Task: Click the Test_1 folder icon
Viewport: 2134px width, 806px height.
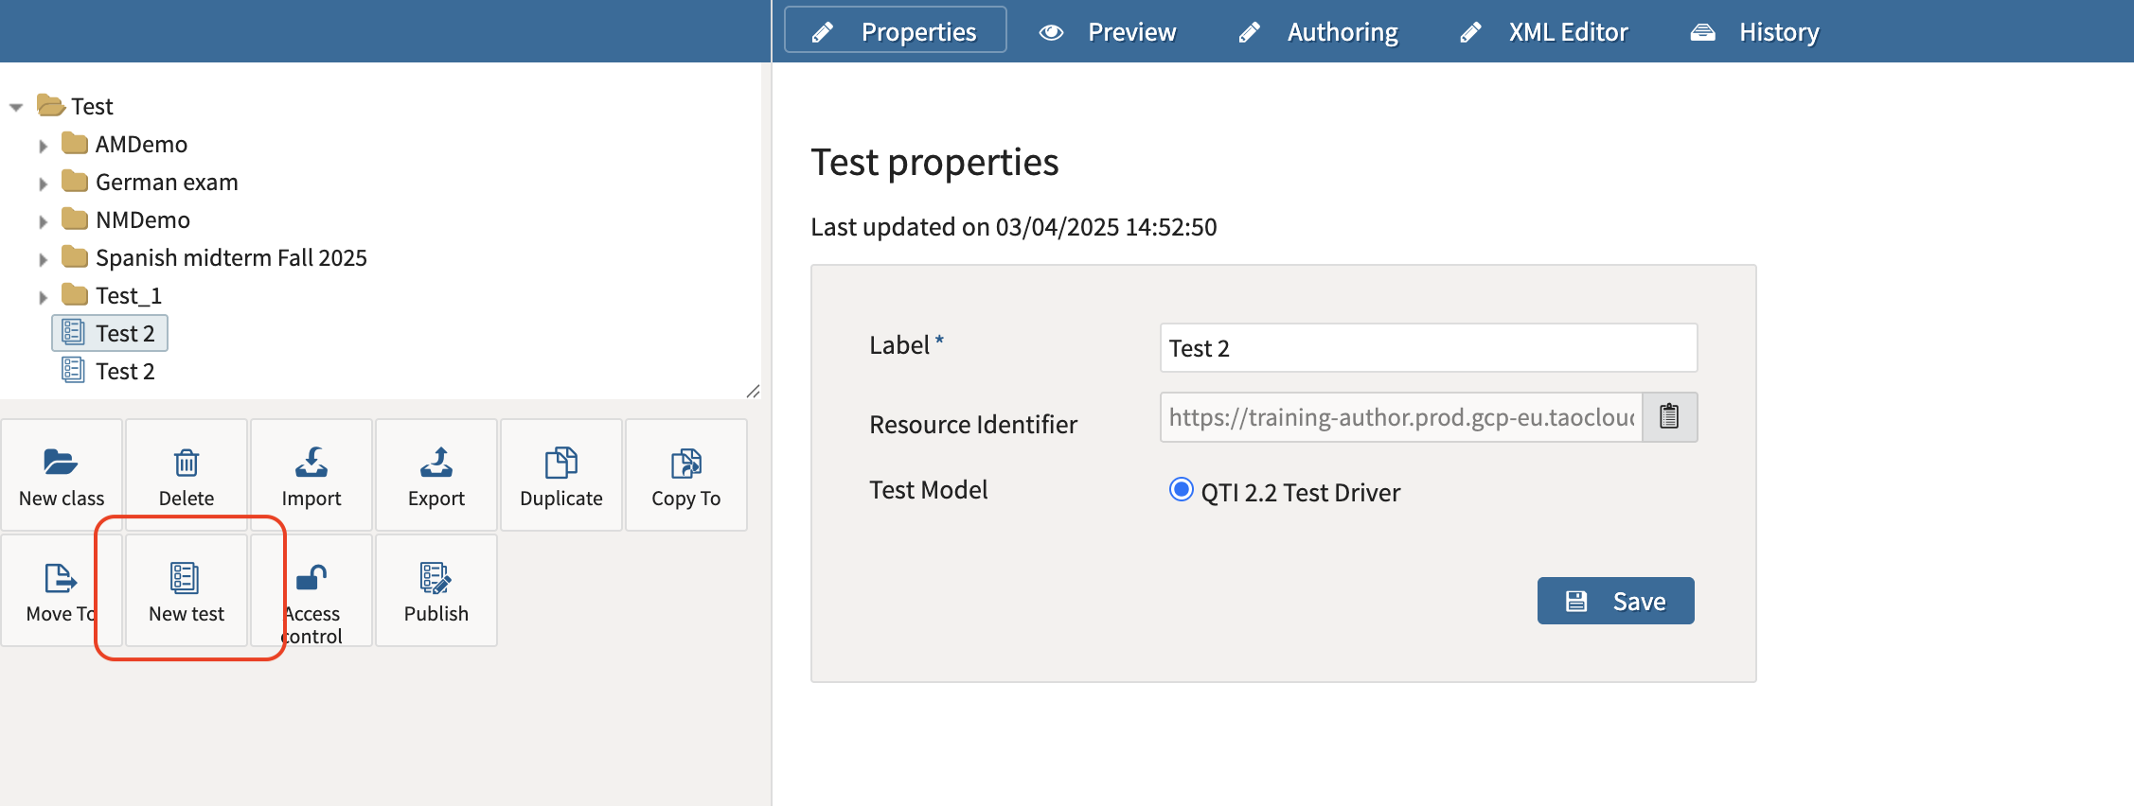Action: tap(75, 295)
